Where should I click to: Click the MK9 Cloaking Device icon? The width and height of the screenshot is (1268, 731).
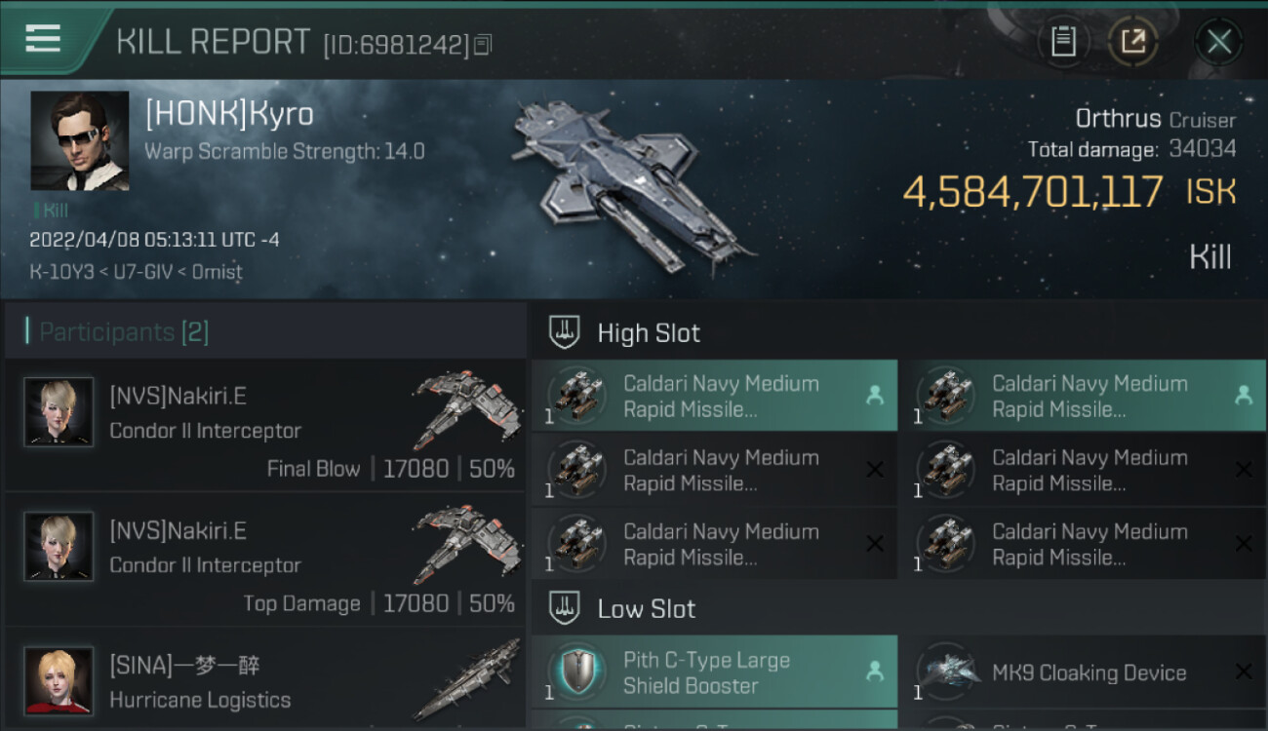coord(946,673)
